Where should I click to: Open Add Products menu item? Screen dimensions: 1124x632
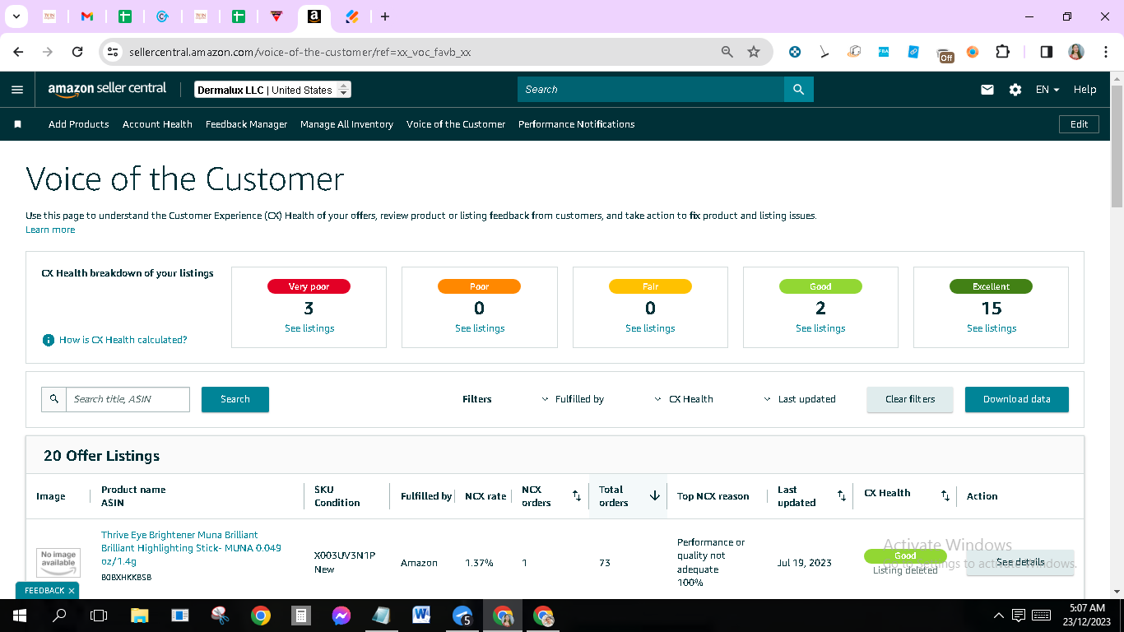click(79, 124)
